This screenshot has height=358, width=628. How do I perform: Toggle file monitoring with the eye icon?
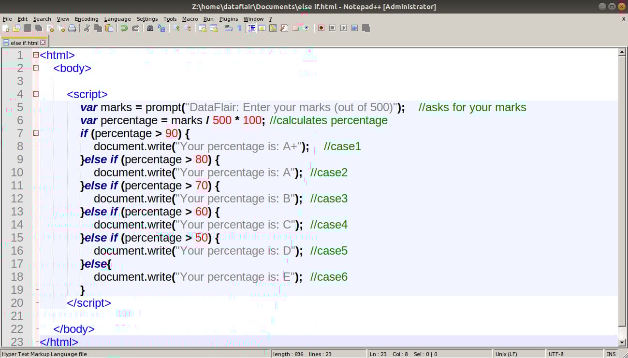point(307,28)
